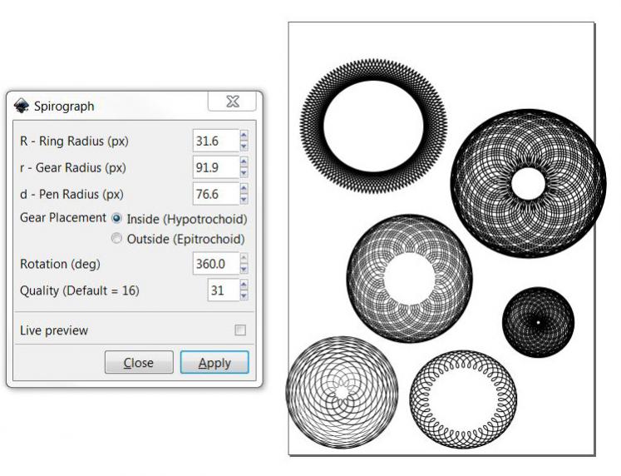Increase Ring Radius with the up arrow

[244, 136]
